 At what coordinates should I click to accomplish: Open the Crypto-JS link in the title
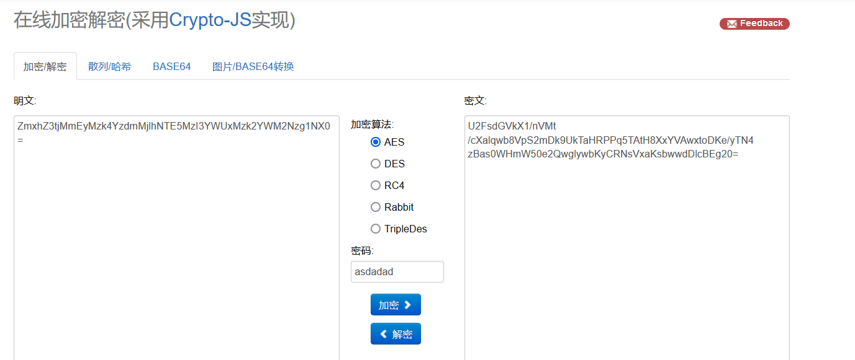coord(210,20)
